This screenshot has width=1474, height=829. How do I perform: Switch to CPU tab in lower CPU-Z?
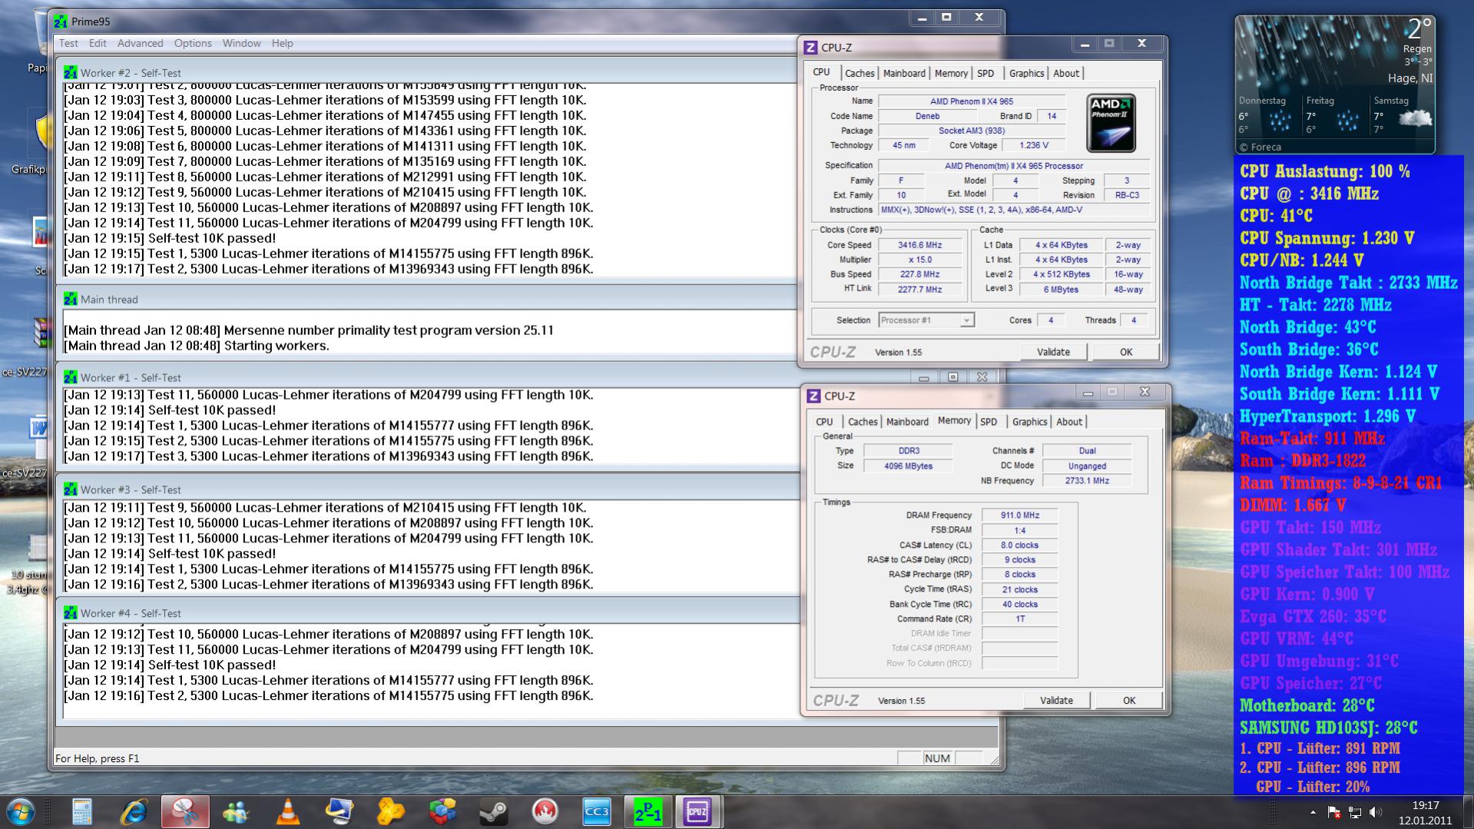824,422
